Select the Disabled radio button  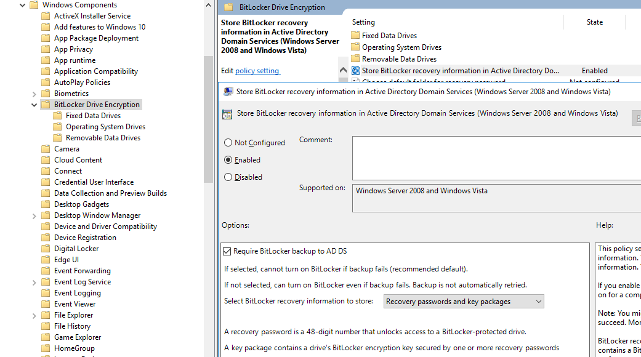click(228, 177)
